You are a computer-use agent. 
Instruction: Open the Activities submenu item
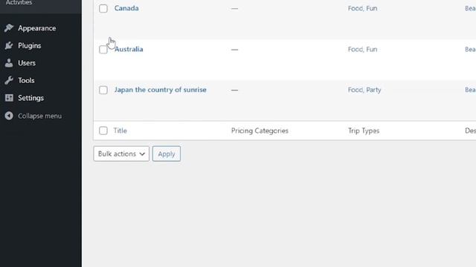[x=19, y=2]
